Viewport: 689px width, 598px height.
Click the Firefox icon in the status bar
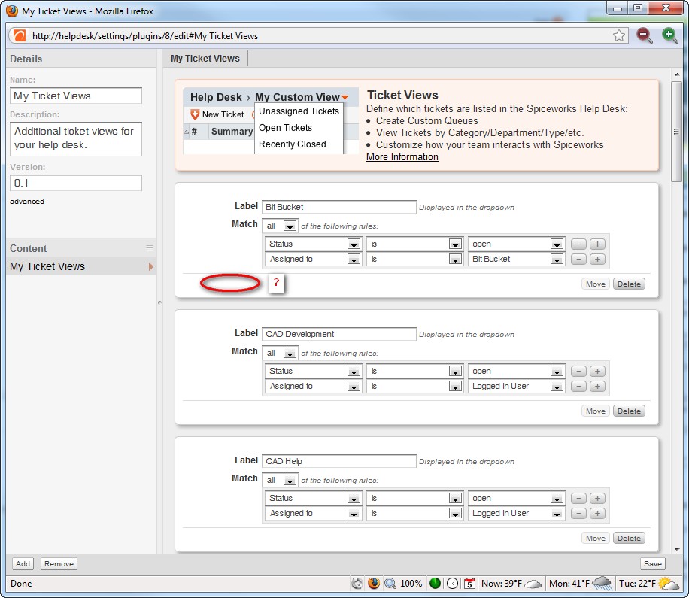coord(375,583)
